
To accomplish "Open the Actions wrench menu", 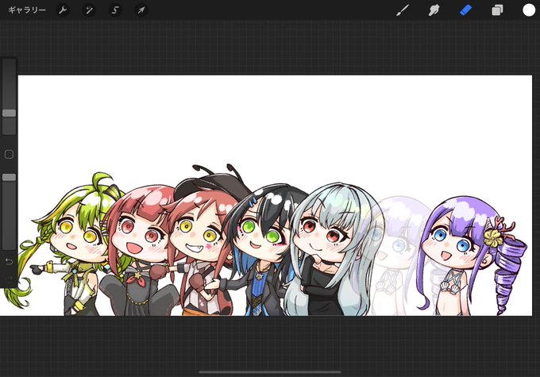I will point(63,10).
